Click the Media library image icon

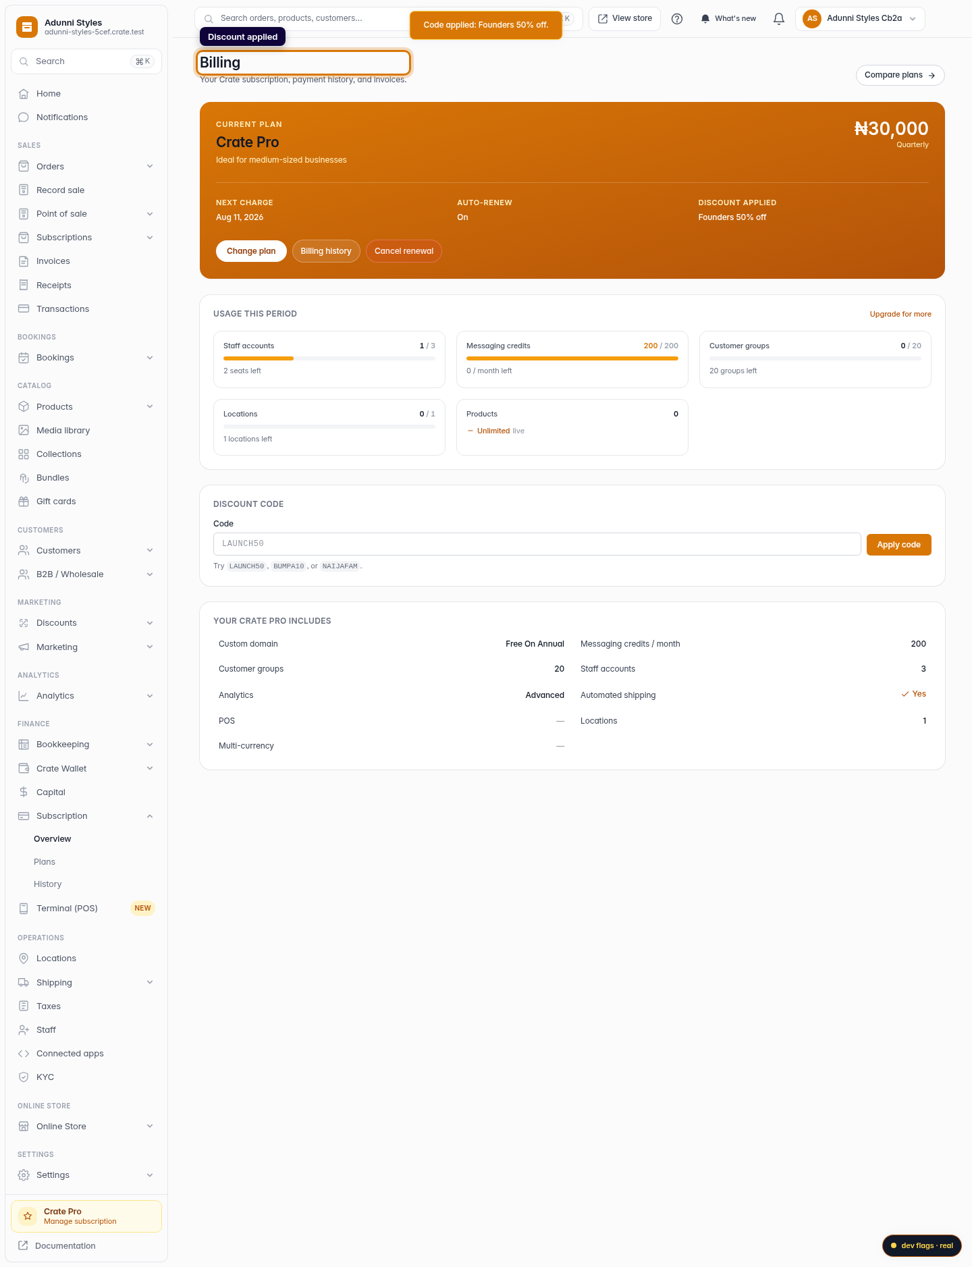tap(24, 431)
